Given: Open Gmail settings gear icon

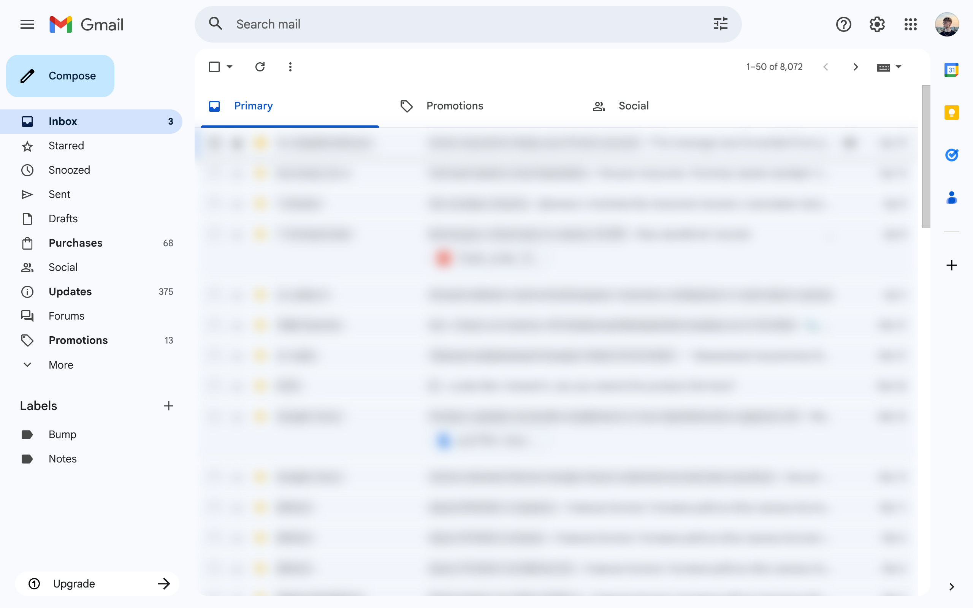Looking at the screenshot, I should tap(877, 25).
